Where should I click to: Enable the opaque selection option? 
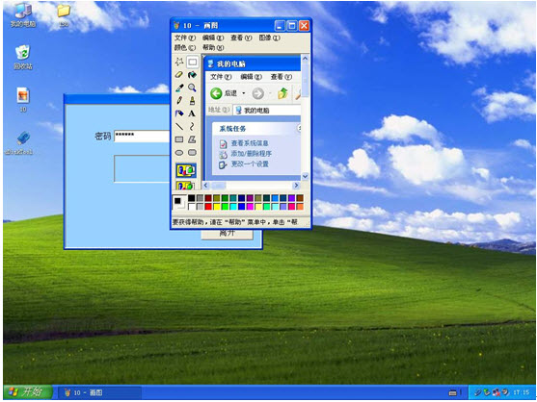(x=186, y=170)
